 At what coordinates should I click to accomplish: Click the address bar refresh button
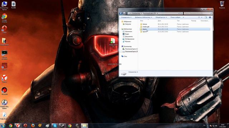(181, 13)
